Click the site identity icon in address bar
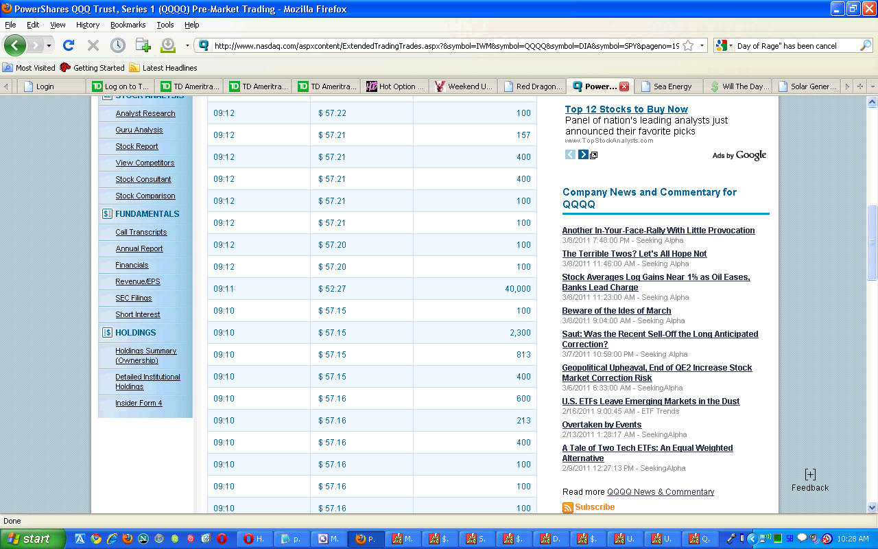The height and width of the screenshot is (549, 878). point(203,46)
